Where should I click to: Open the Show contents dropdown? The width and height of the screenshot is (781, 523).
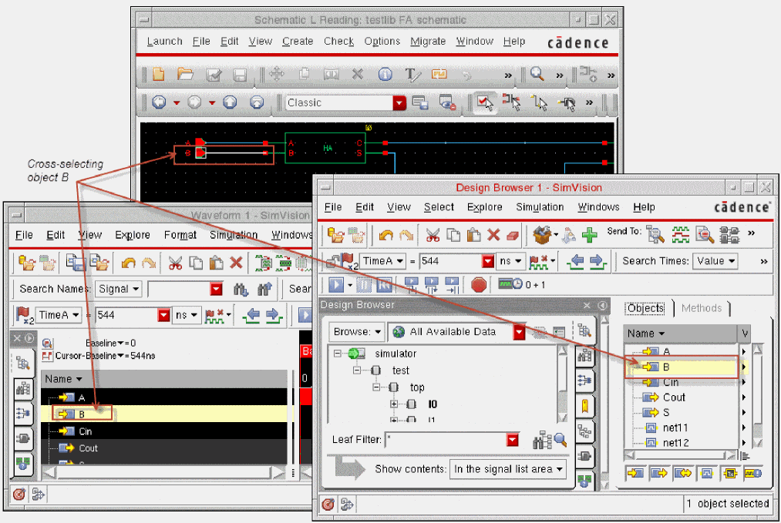coord(507,469)
